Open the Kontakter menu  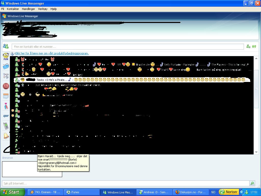(x=13, y=9)
